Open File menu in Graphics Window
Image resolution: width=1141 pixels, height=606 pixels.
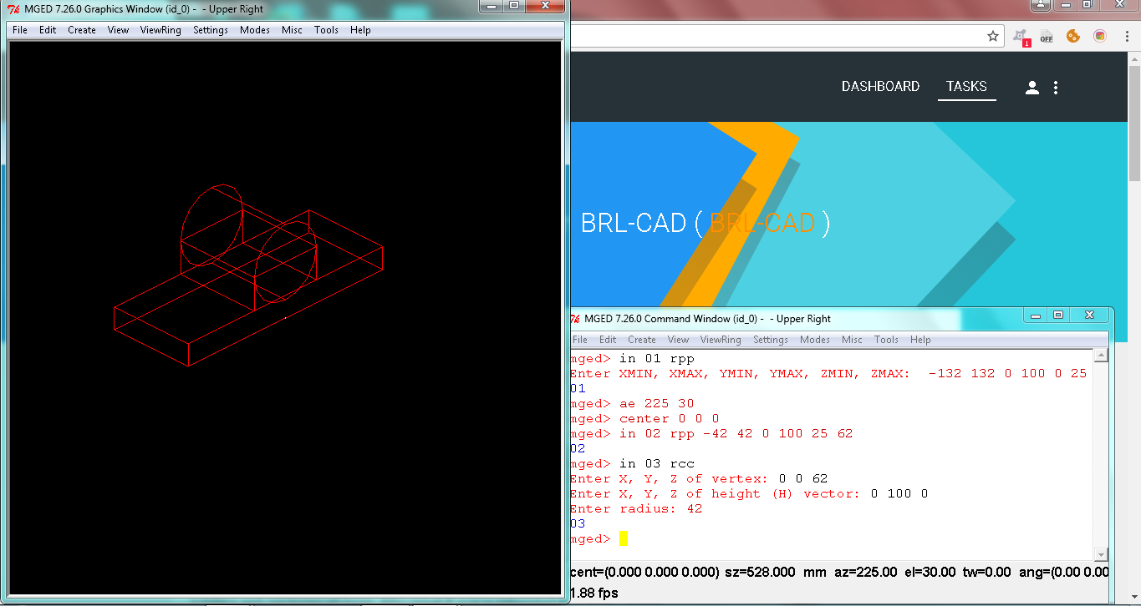coord(20,30)
